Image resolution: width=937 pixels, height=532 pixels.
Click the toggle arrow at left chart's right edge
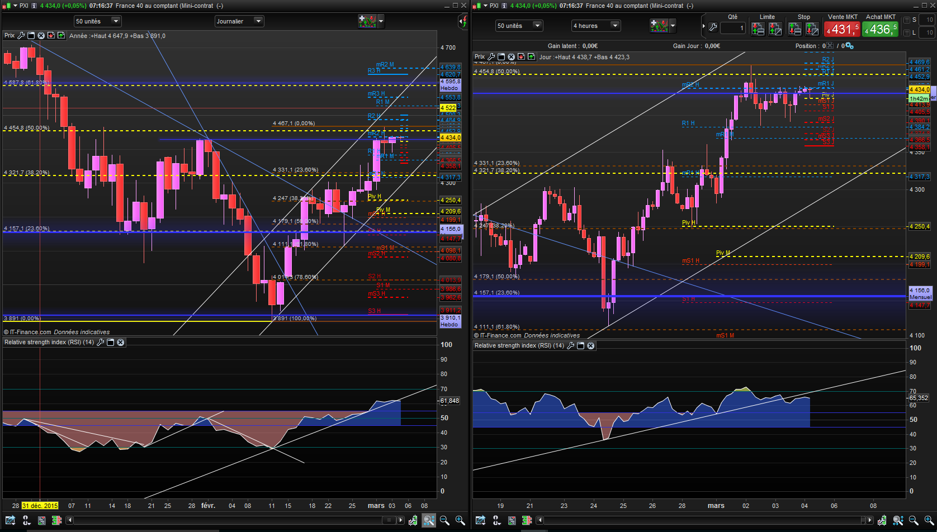click(x=463, y=22)
